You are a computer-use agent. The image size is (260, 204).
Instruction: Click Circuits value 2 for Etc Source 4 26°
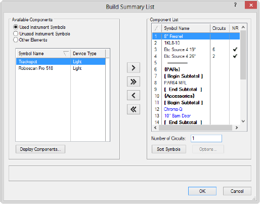coord(214,56)
